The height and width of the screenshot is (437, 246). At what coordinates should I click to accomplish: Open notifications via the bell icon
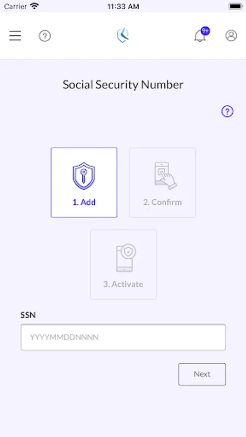pos(200,36)
